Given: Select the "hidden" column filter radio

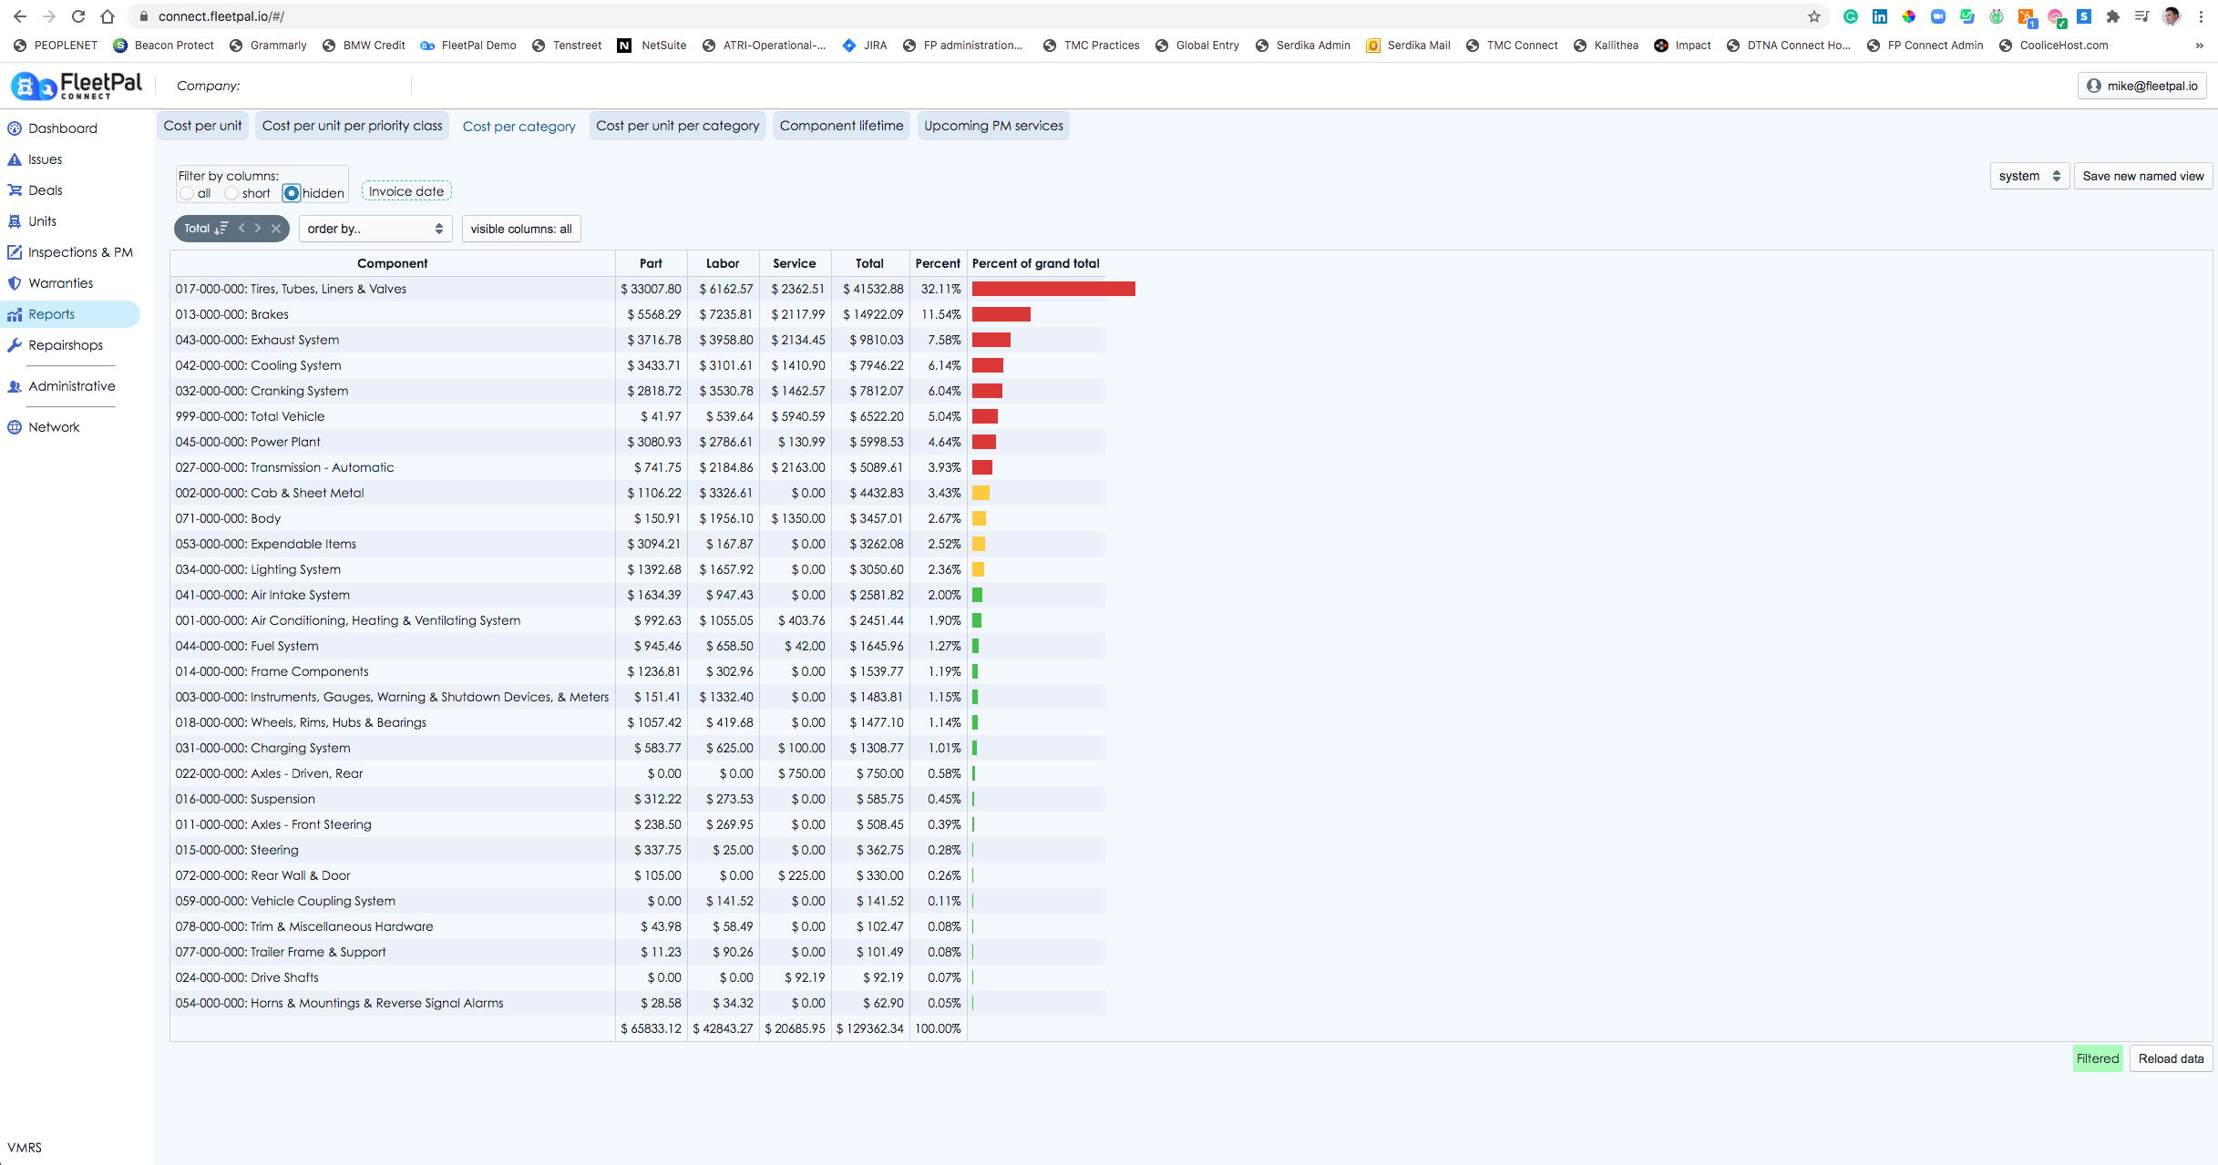Looking at the screenshot, I should coord(292,193).
